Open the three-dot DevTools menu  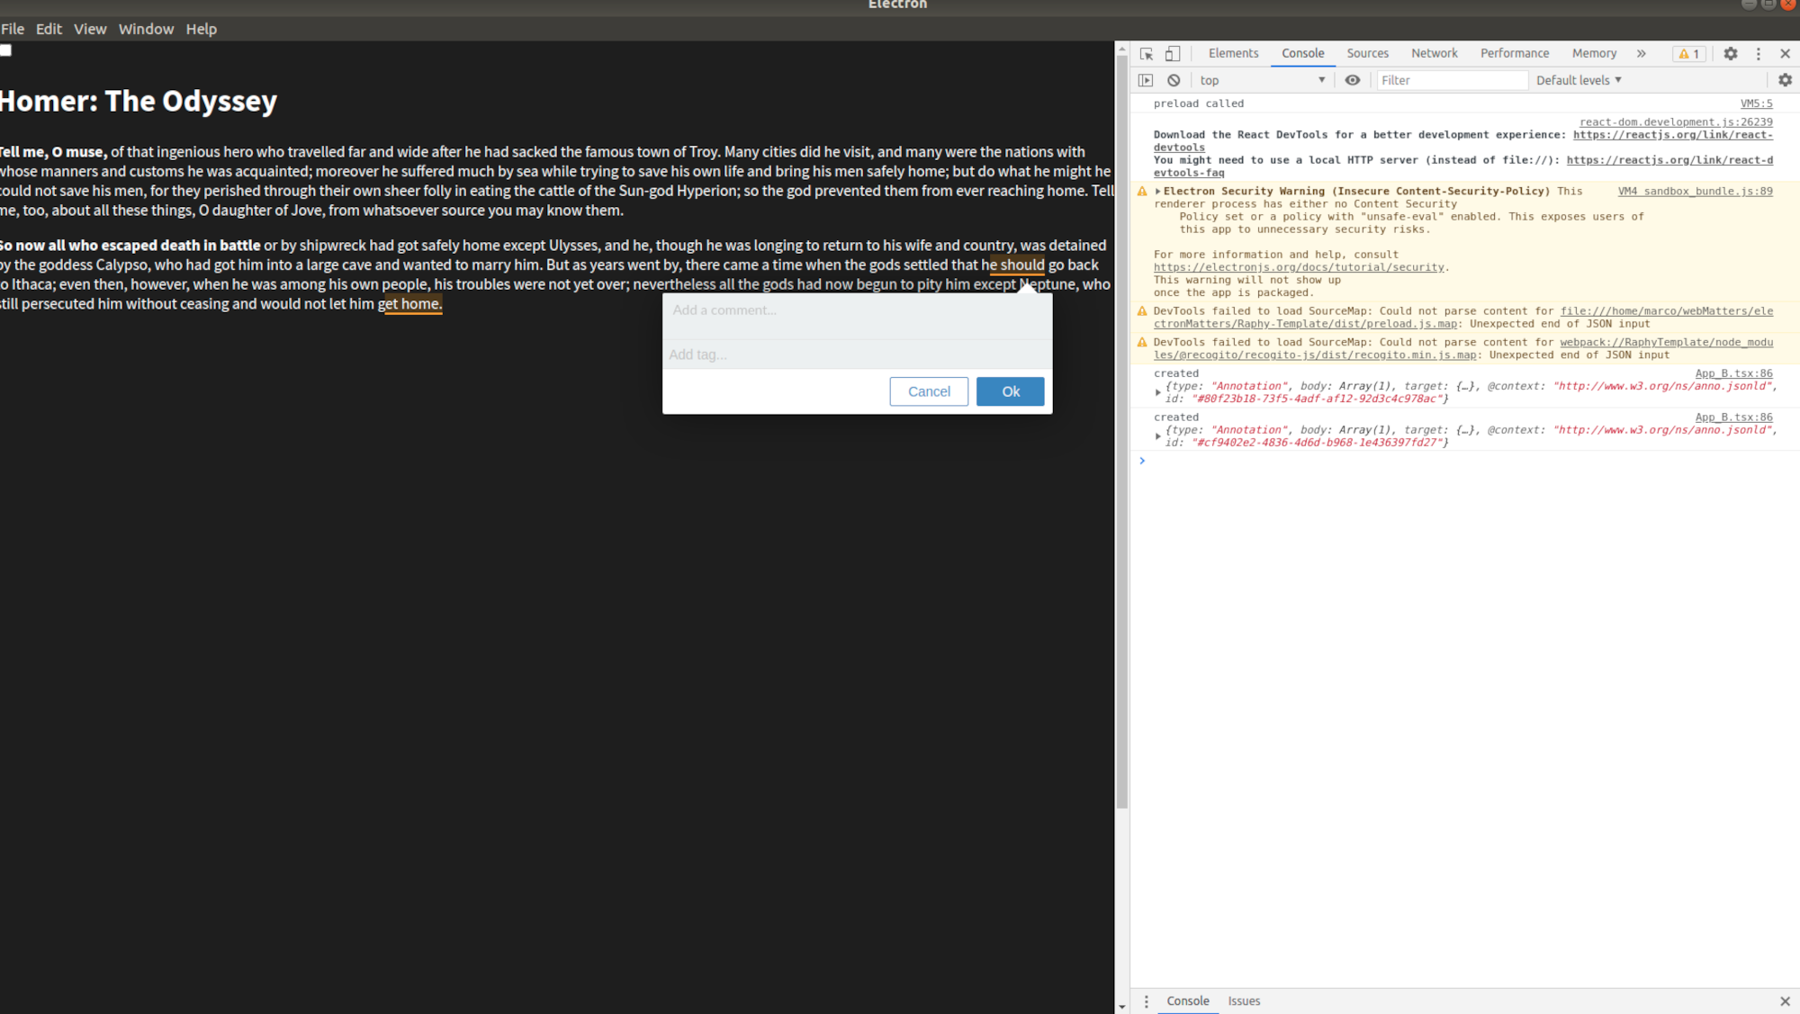[x=1759, y=53]
